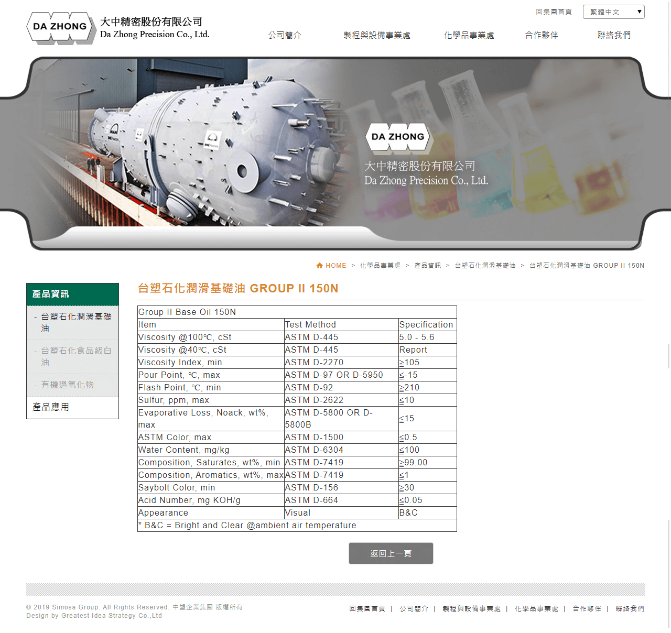Click 化學品事業處 in the breadcrumb

pos(381,266)
